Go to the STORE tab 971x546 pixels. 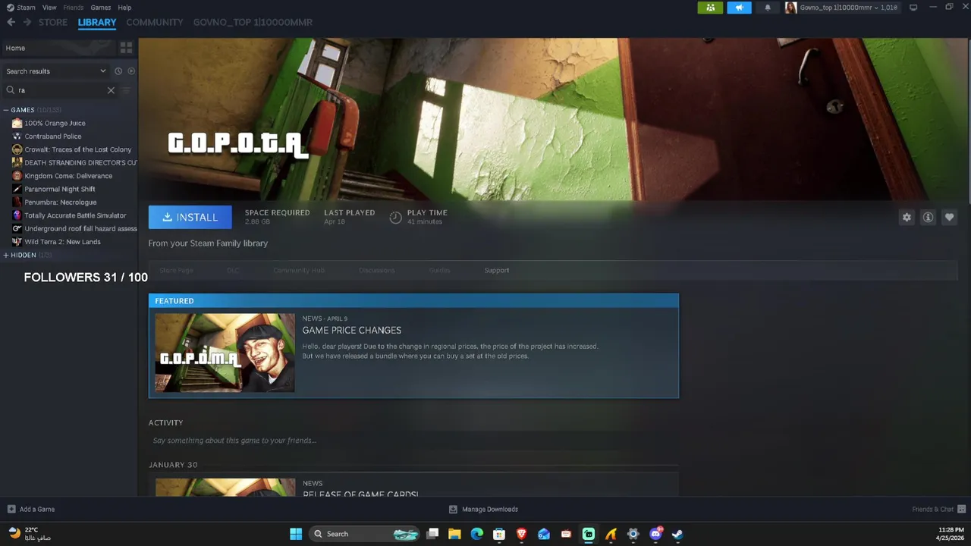pyautogui.click(x=53, y=22)
